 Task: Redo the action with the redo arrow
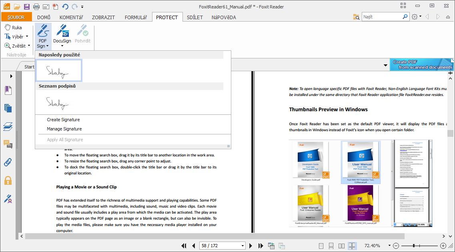[74, 6]
